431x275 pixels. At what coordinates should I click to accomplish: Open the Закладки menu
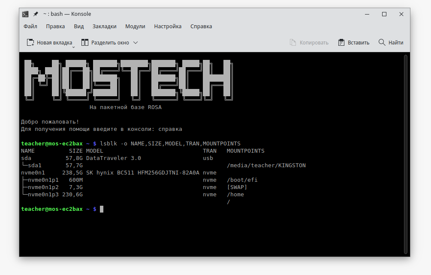click(x=104, y=27)
